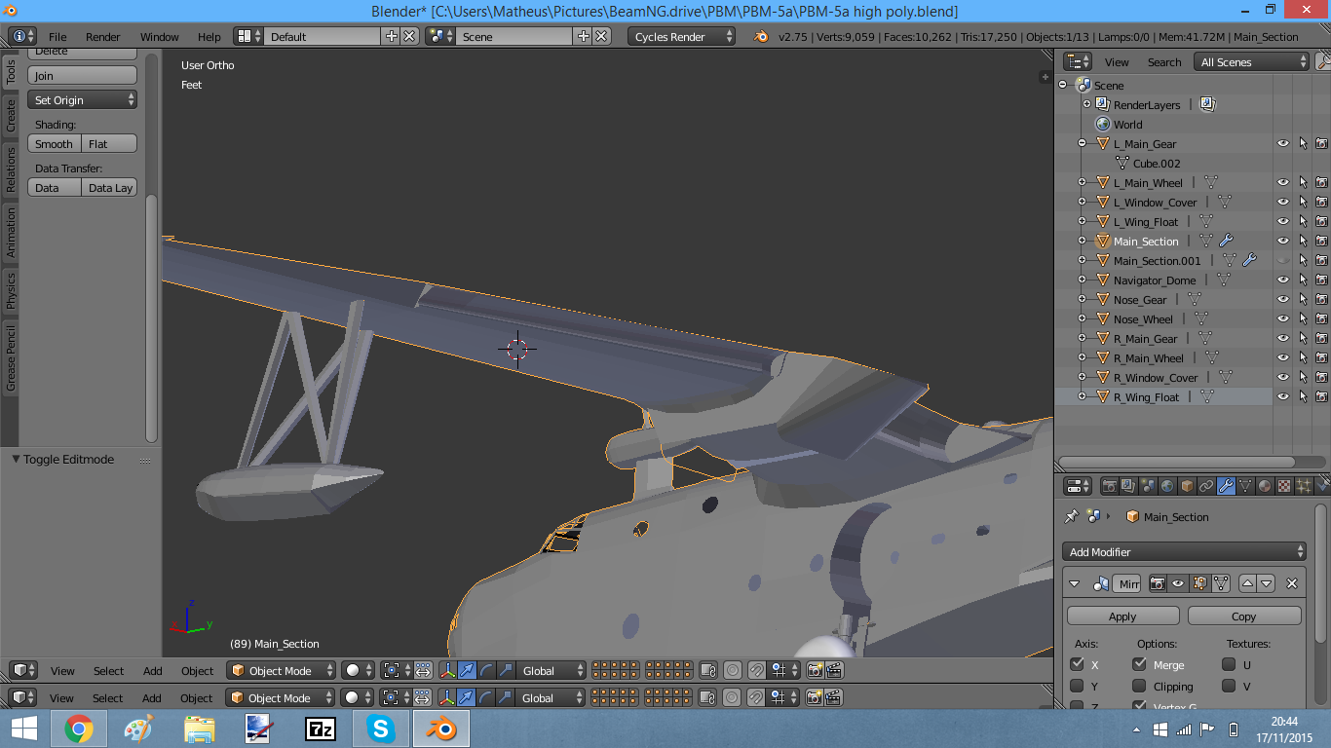Open the Object Data tab triangle icon
The image size is (1331, 748).
(x=1245, y=485)
